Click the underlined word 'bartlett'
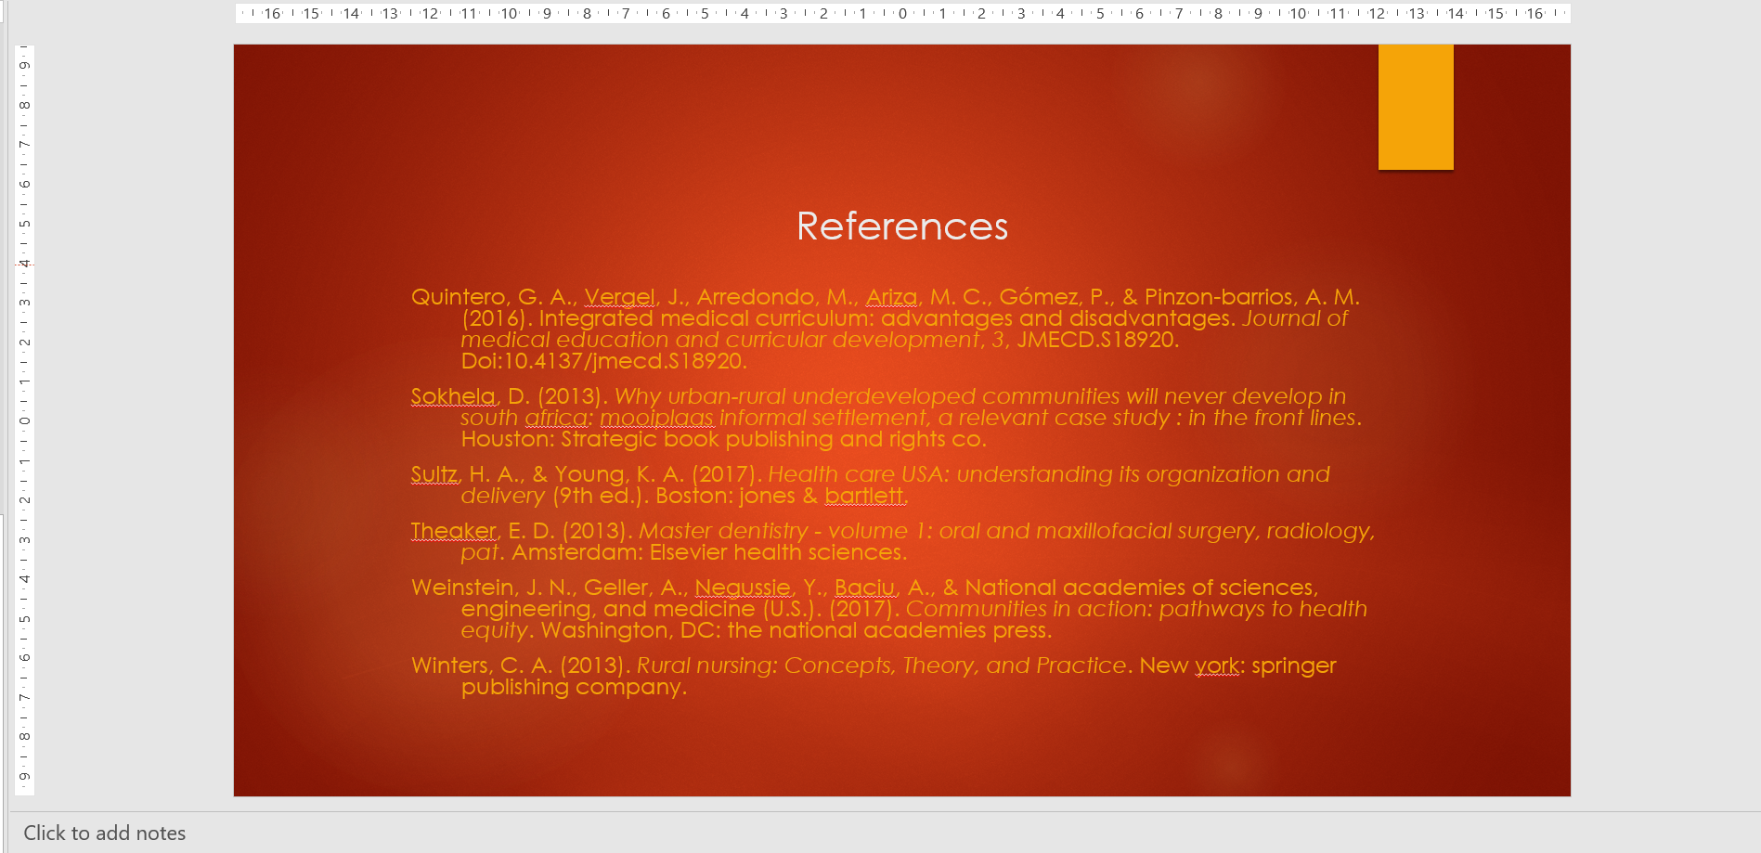Image resolution: width=1761 pixels, height=853 pixels. coord(863,496)
